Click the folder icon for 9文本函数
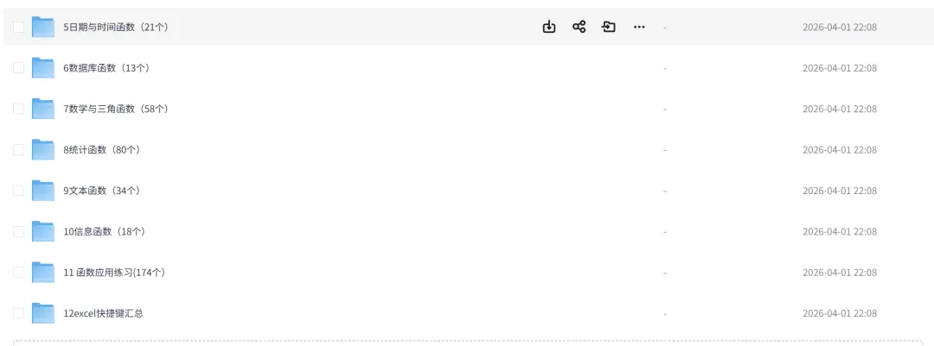This screenshot has width=934, height=346. (x=43, y=191)
